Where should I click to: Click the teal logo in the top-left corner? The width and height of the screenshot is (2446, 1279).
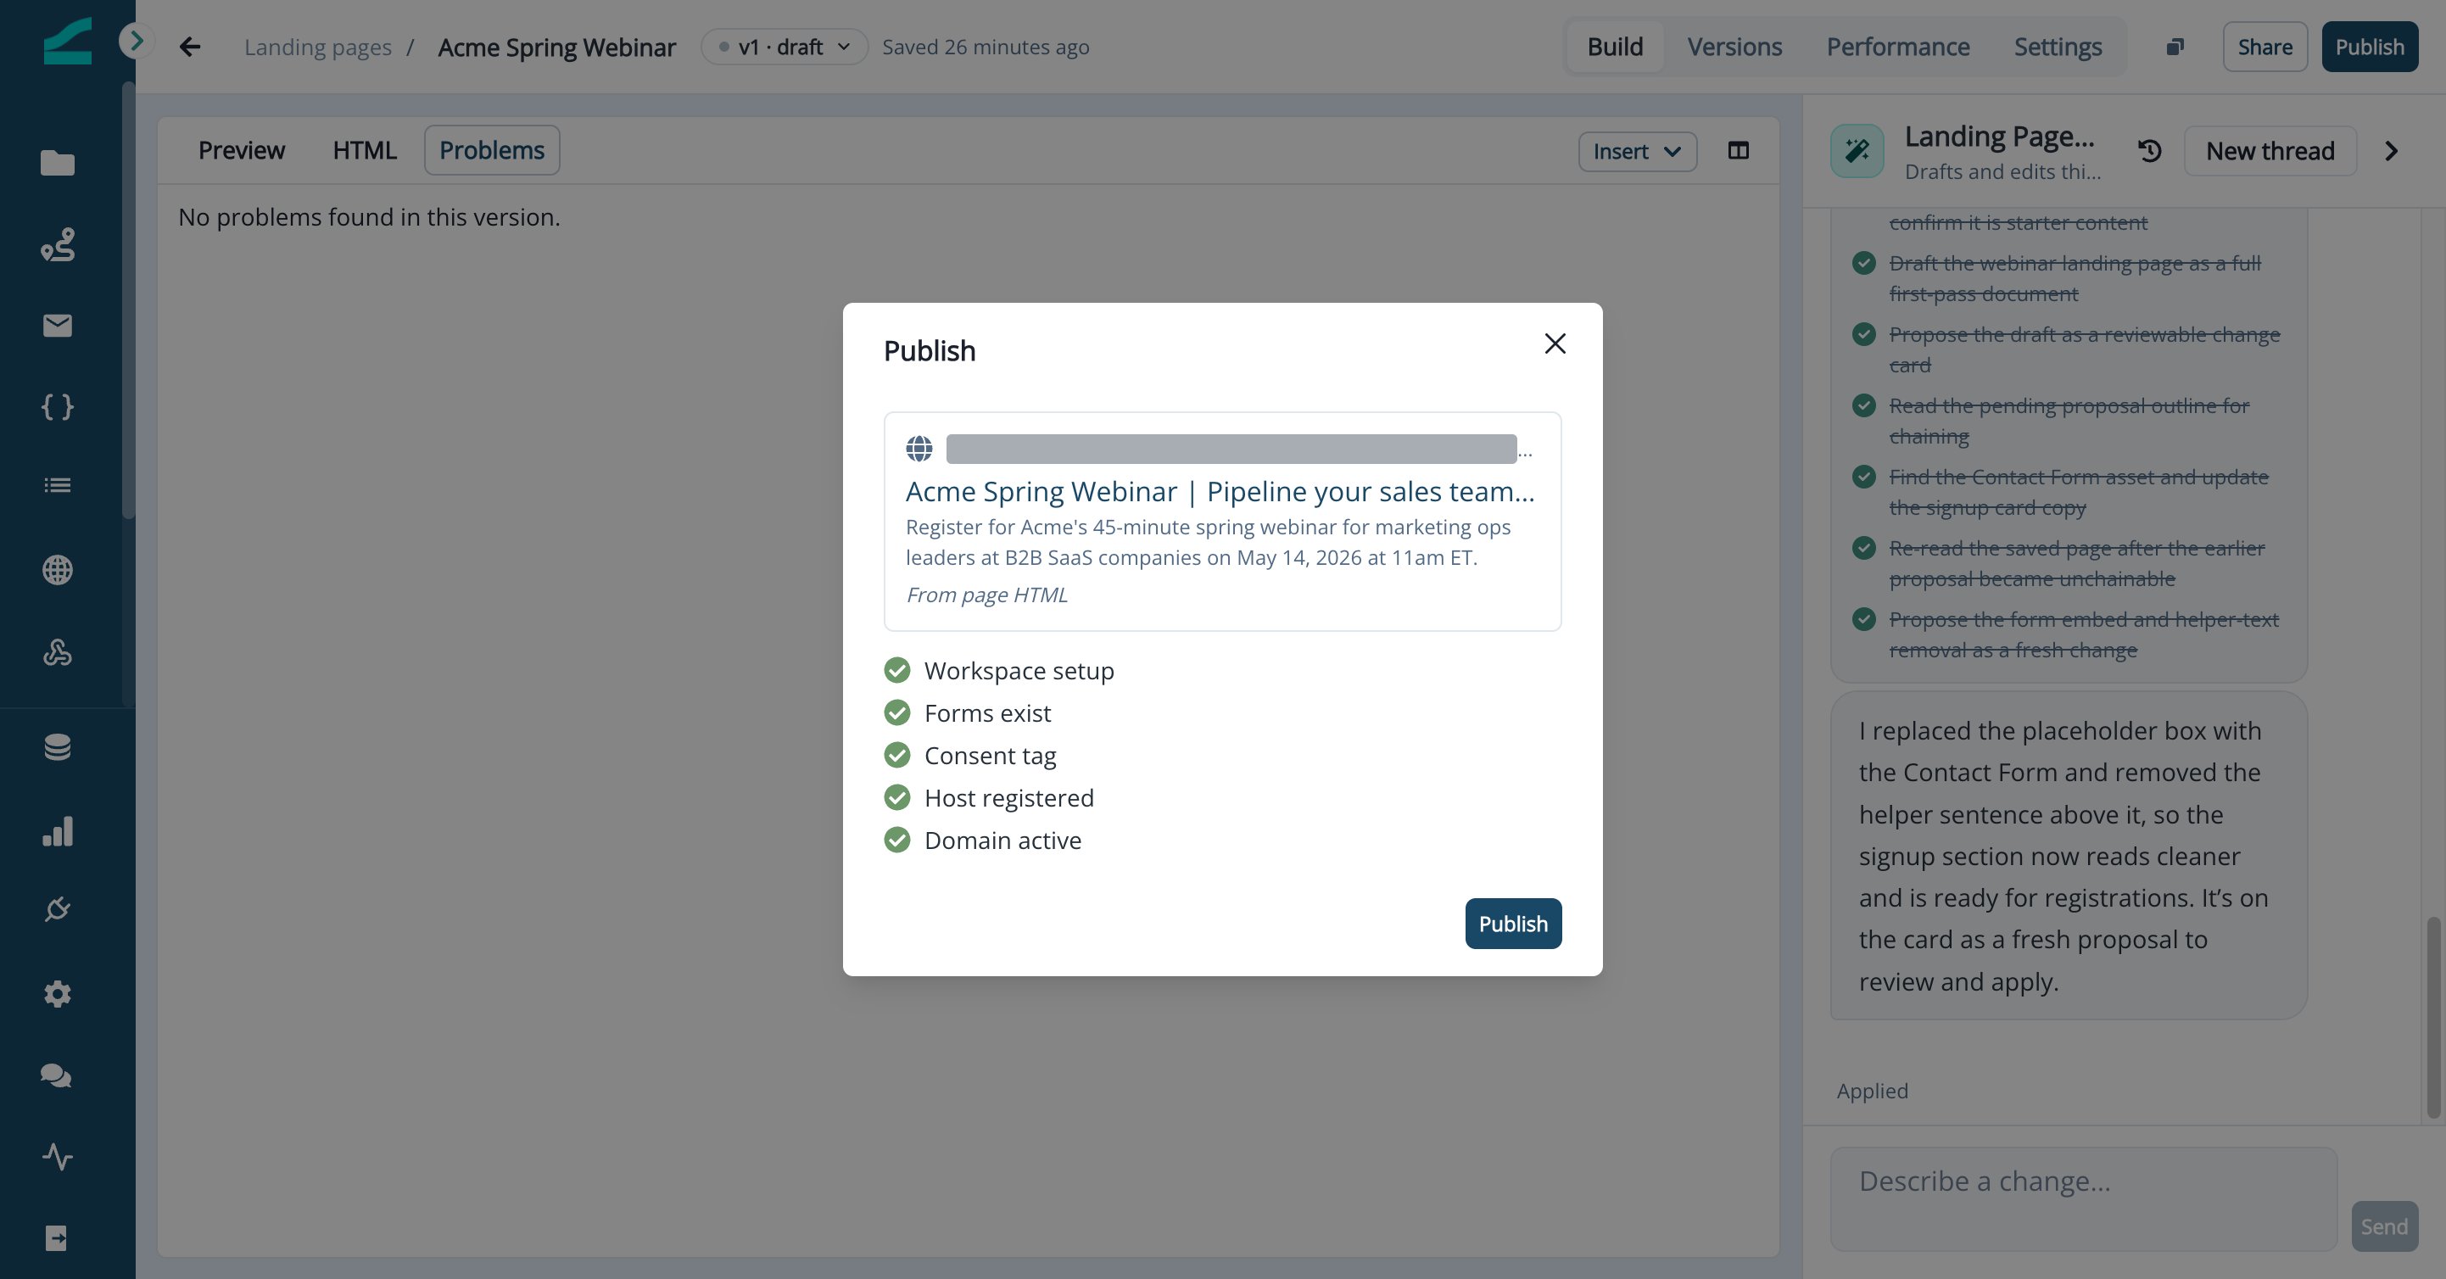(x=67, y=41)
